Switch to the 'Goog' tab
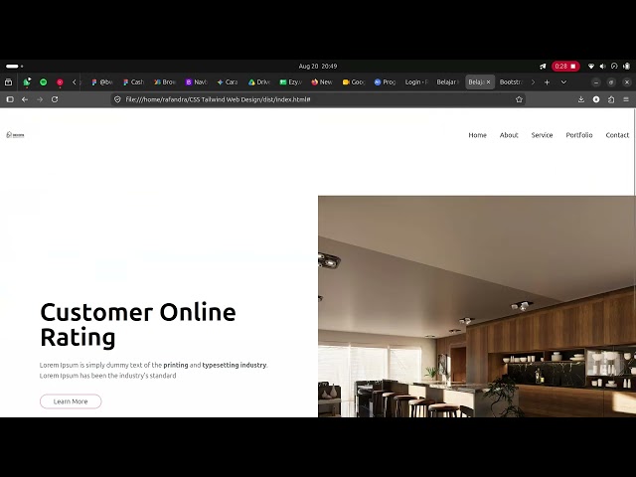The image size is (636, 477). pos(354,82)
